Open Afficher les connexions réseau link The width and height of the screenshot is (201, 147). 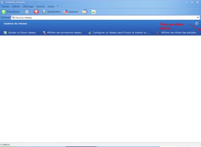(x=64, y=33)
